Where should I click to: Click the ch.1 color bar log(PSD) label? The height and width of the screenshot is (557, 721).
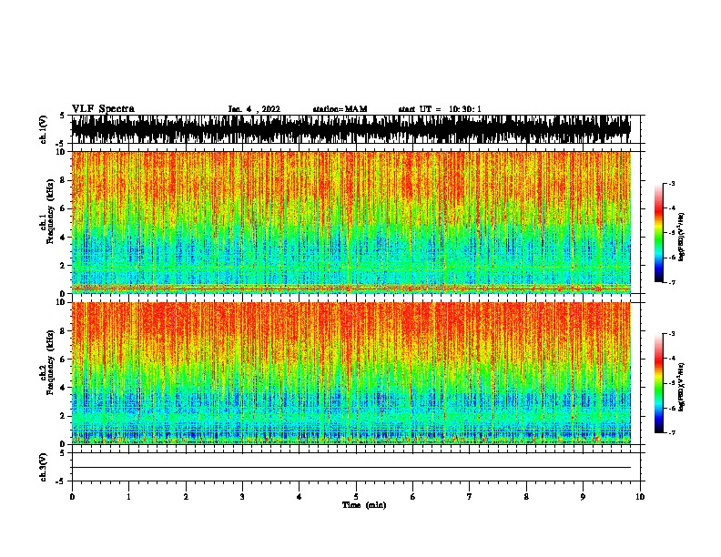click(x=682, y=238)
